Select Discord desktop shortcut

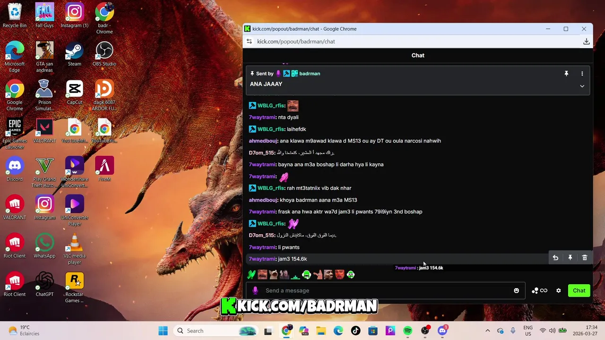[x=15, y=169]
